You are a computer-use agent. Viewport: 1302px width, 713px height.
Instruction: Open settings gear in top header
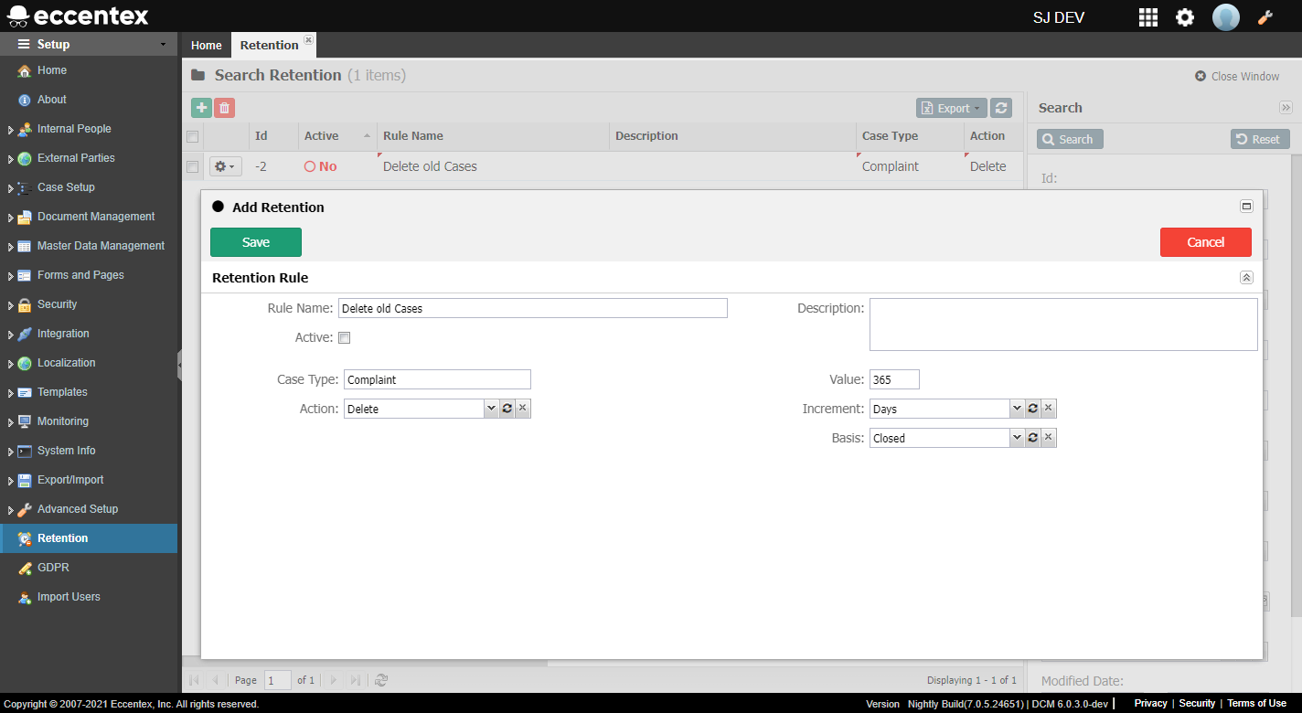(x=1185, y=17)
